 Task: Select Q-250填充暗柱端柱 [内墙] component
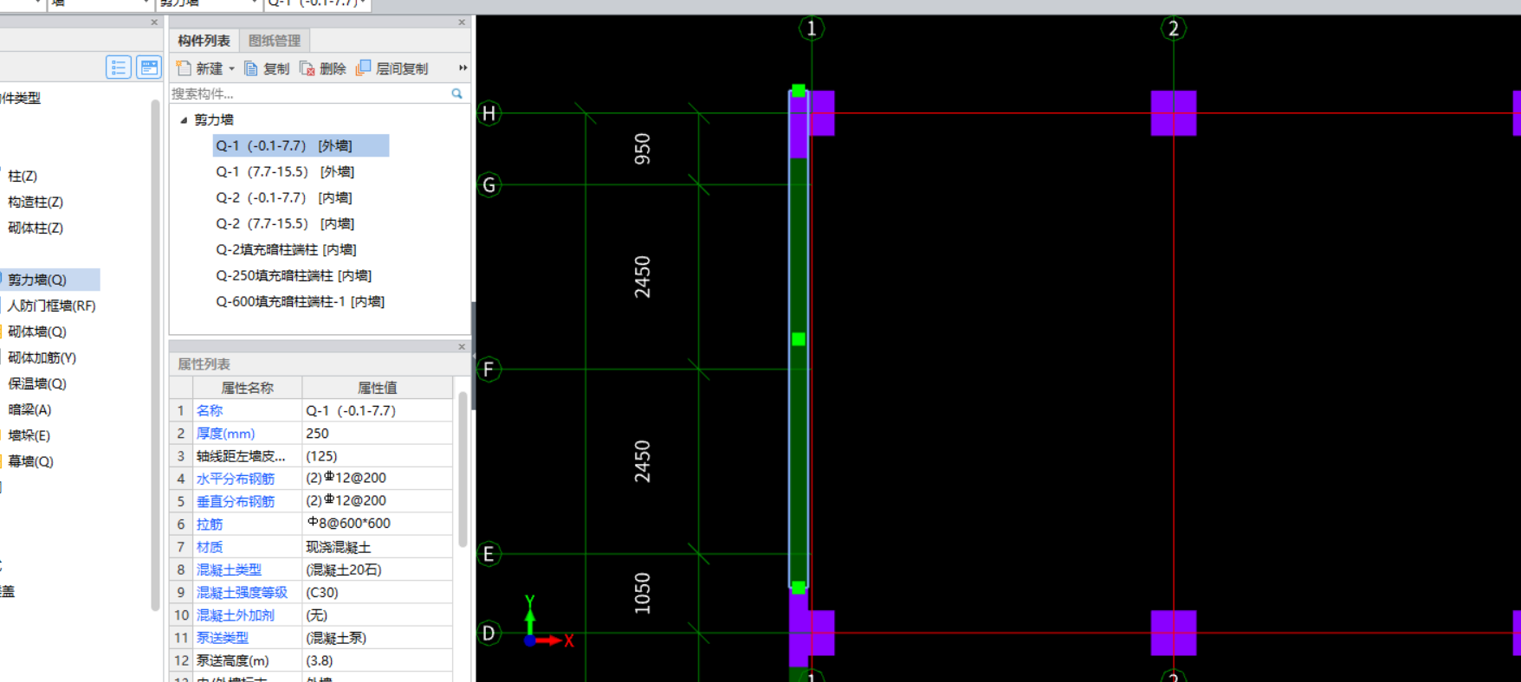tap(294, 275)
